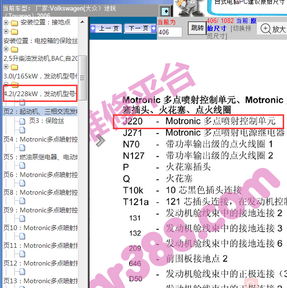Click the T10k 10 芯黑色插头连接 line
Image resolution: width=287 pixels, height=288 pixels.
coord(182,190)
